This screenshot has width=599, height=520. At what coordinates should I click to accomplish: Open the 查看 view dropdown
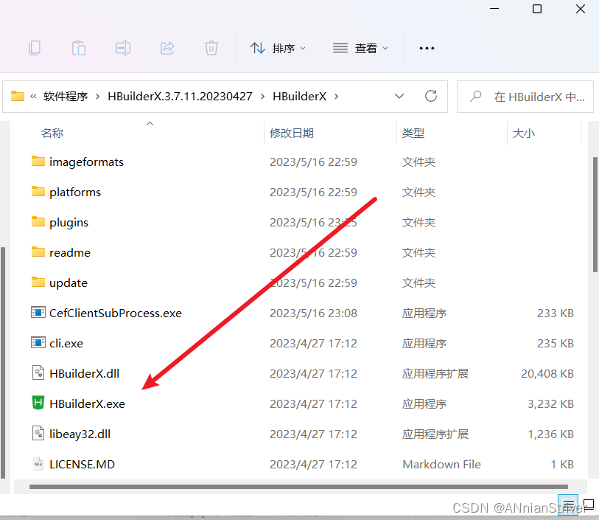[x=361, y=49]
